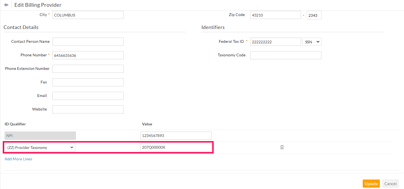Delete the Provider Taxonomy line with trash icon

[282, 147]
